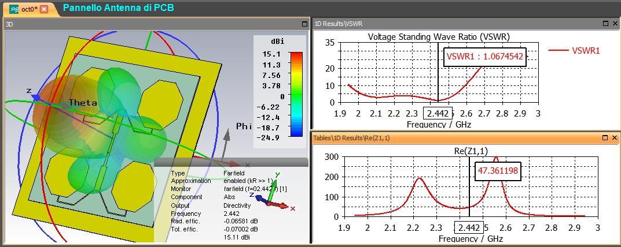Click the Rad. effic. -0.06581 dB value
This screenshot has height=247, width=621.
click(x=241, y=221)
